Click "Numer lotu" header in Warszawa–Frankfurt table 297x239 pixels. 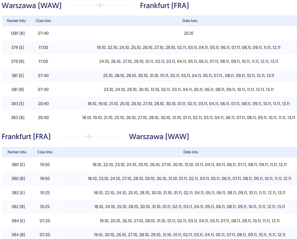[x=16, y=21]
